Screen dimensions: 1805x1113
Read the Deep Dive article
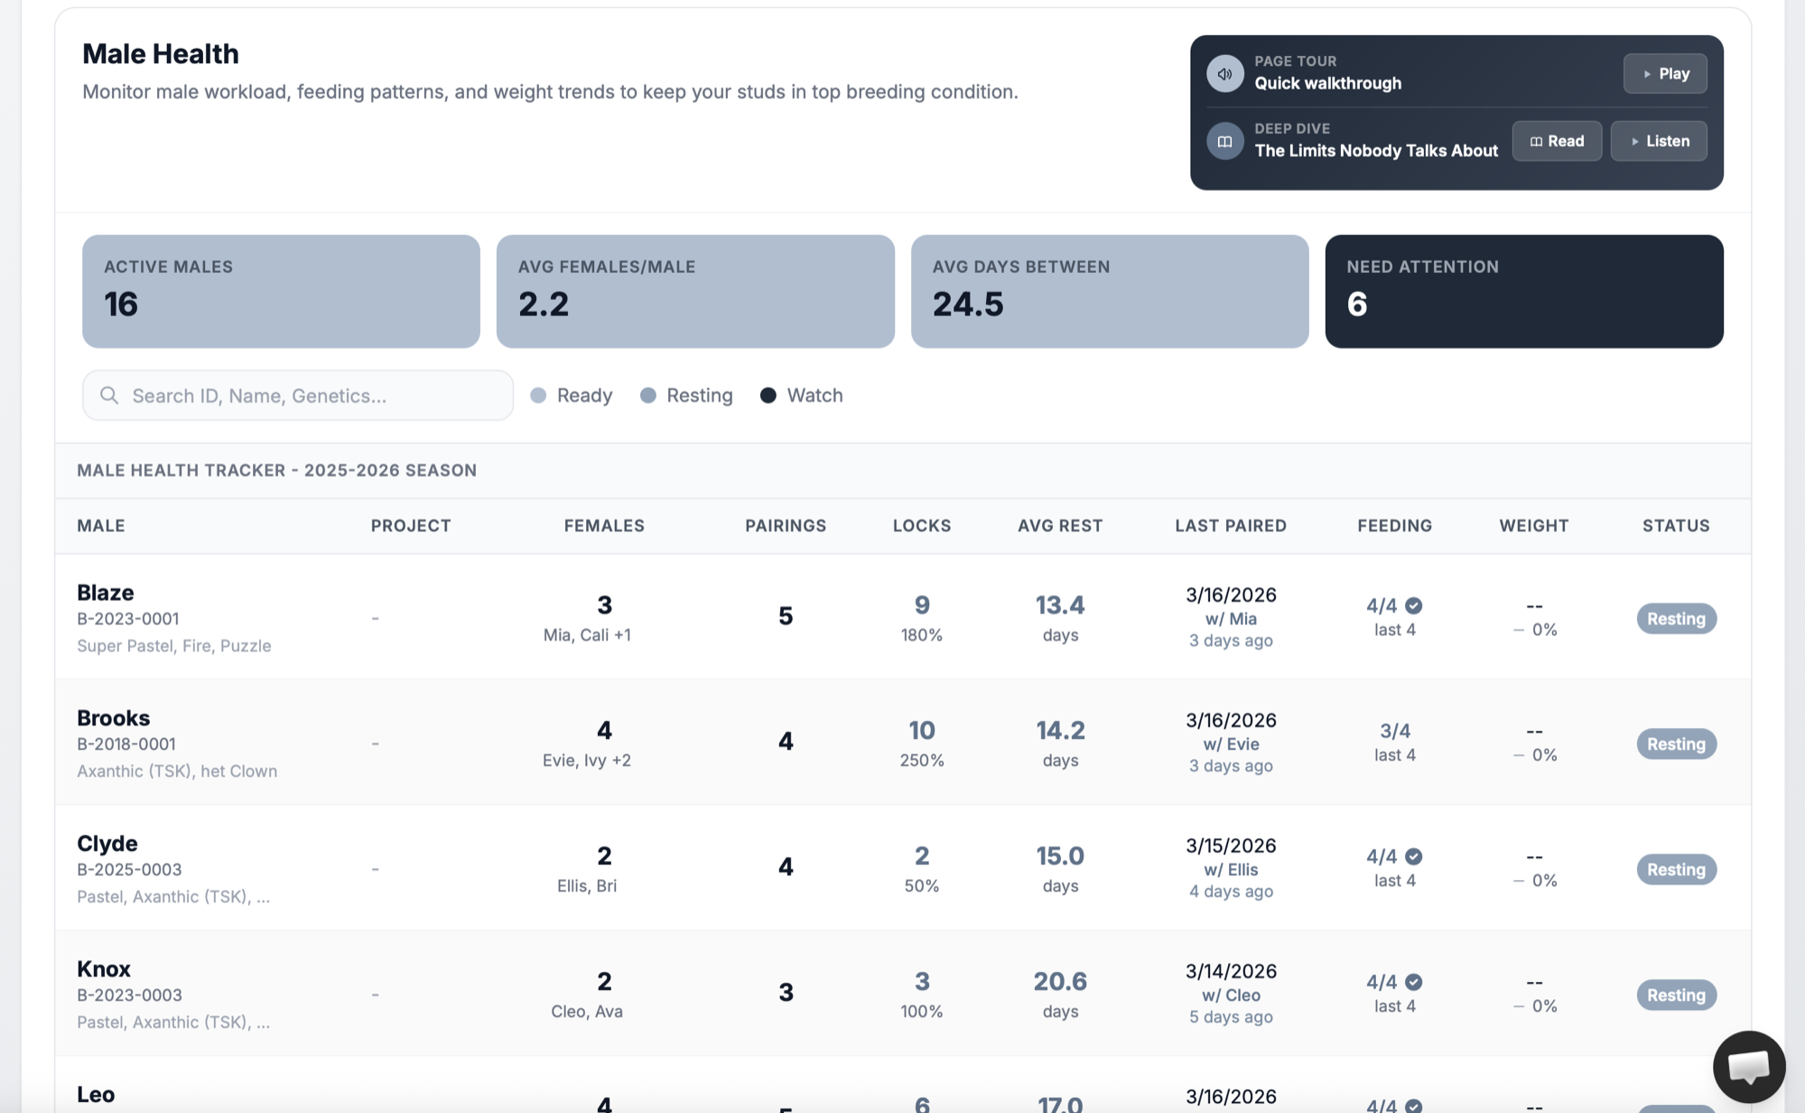[x=1556, y=142]
